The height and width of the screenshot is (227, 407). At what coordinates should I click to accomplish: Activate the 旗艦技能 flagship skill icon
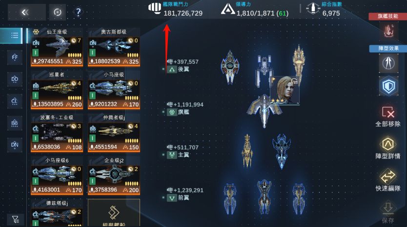pyautogui.click(x=388, y=31)
